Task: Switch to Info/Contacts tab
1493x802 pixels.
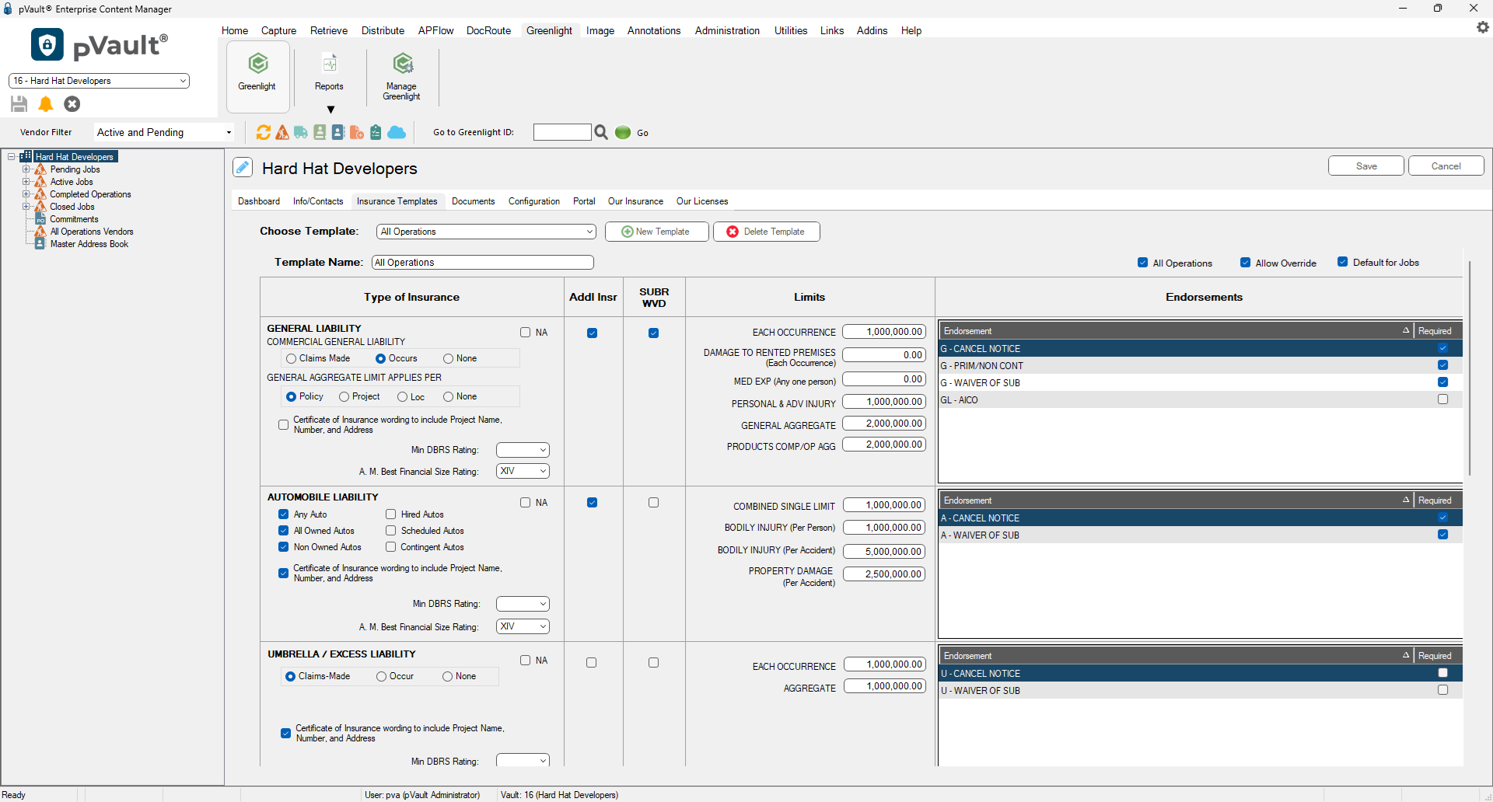Action: pyautogui.click(x=318, y=201)
